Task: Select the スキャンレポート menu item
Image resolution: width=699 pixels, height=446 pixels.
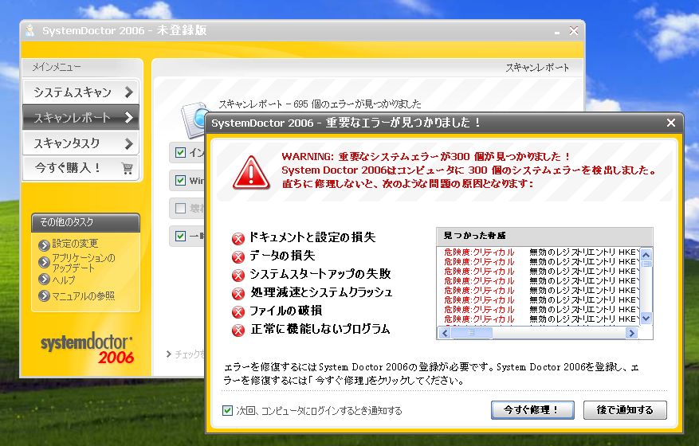Action: click(x=81, y=118)
